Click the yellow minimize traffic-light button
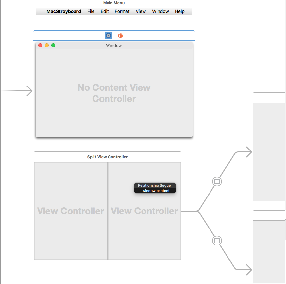The height and width of the screenshot is (284, 286). click(46, 45)
